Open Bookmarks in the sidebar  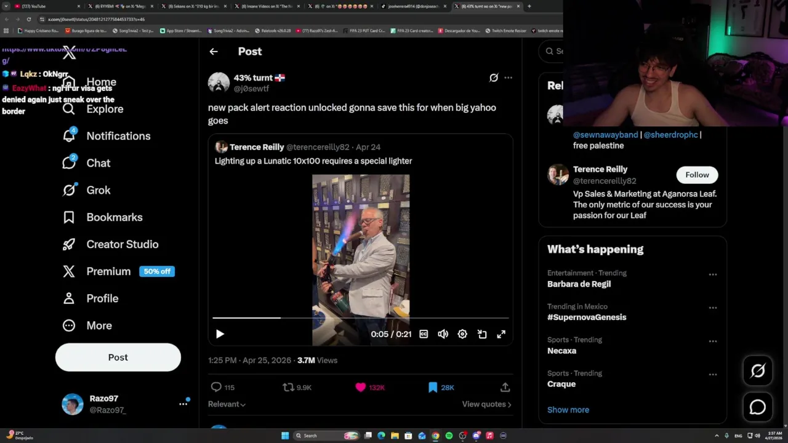[102, 217]
